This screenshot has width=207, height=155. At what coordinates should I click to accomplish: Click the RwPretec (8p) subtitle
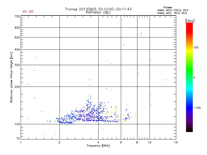(x=98, y=12)
